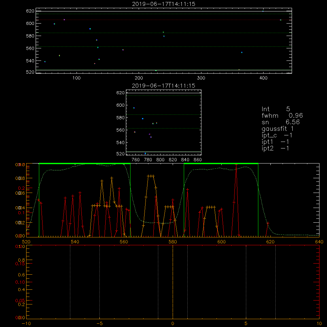Click the middle plot title timestamp 2019-06-17T14:11:15
The width and height of the screenshot is (327, 327).
pyautogui.click(x=164, y=86)
